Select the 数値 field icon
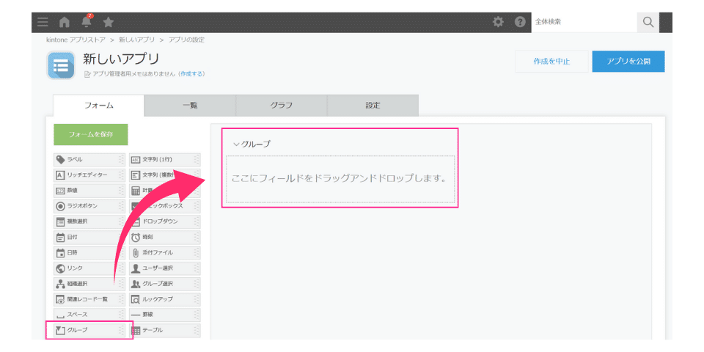The height and width of the screenshot is (352, 704). pyautogui.click(x=60, y=191)
